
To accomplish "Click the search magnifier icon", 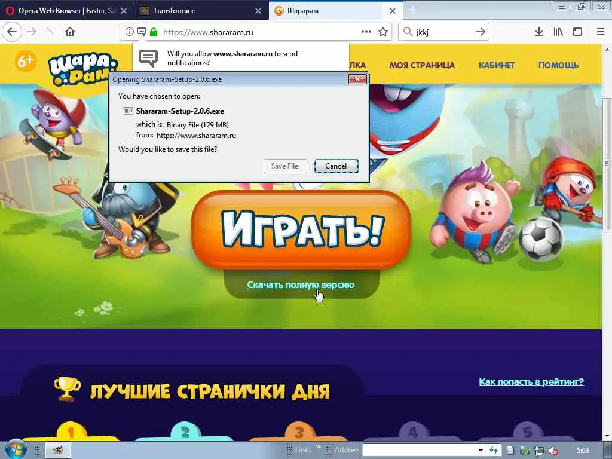I will tap(408, 32).
